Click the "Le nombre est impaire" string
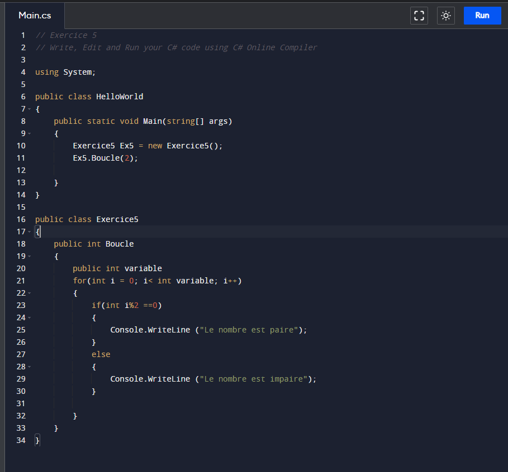This screenshot has width=508, height=472. (x=254, y=379)
